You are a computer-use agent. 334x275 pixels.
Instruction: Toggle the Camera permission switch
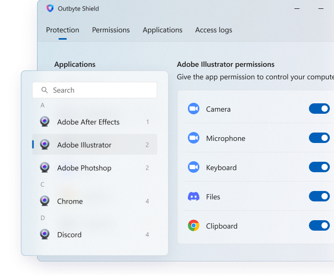319,109
